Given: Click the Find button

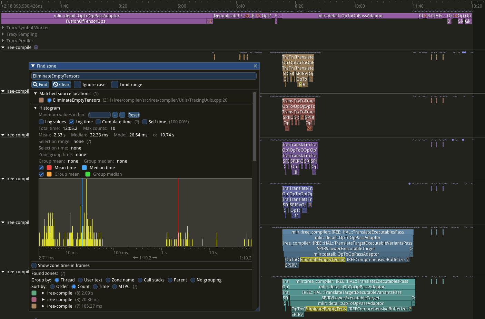Looking at the screenshot, I should (40, 84).
